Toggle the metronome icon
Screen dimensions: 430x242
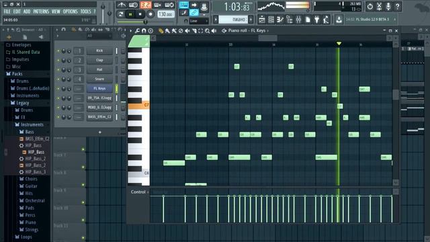pos(121,5)
